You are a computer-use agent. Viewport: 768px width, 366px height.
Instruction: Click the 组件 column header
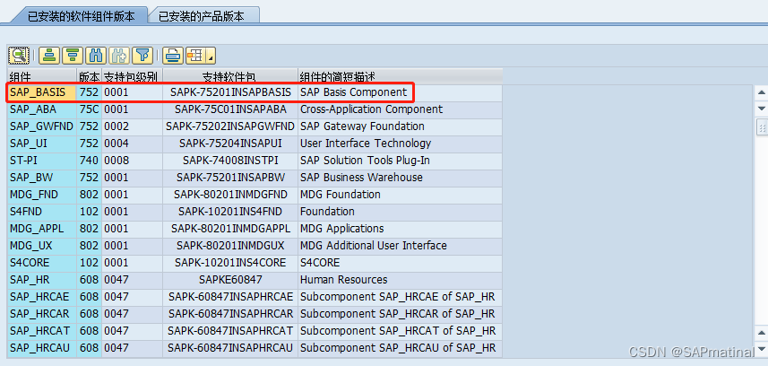point(41,76)
